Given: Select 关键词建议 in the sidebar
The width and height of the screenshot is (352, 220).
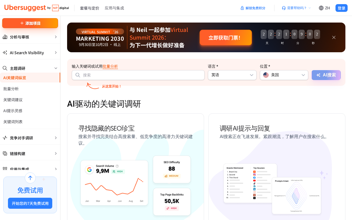Looking at the screenshot, I should pos(13,100).
